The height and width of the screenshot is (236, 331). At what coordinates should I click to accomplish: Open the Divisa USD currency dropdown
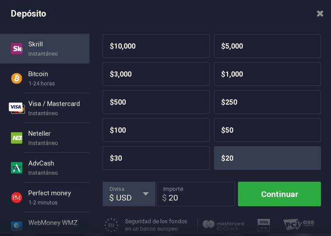(129, 194)
